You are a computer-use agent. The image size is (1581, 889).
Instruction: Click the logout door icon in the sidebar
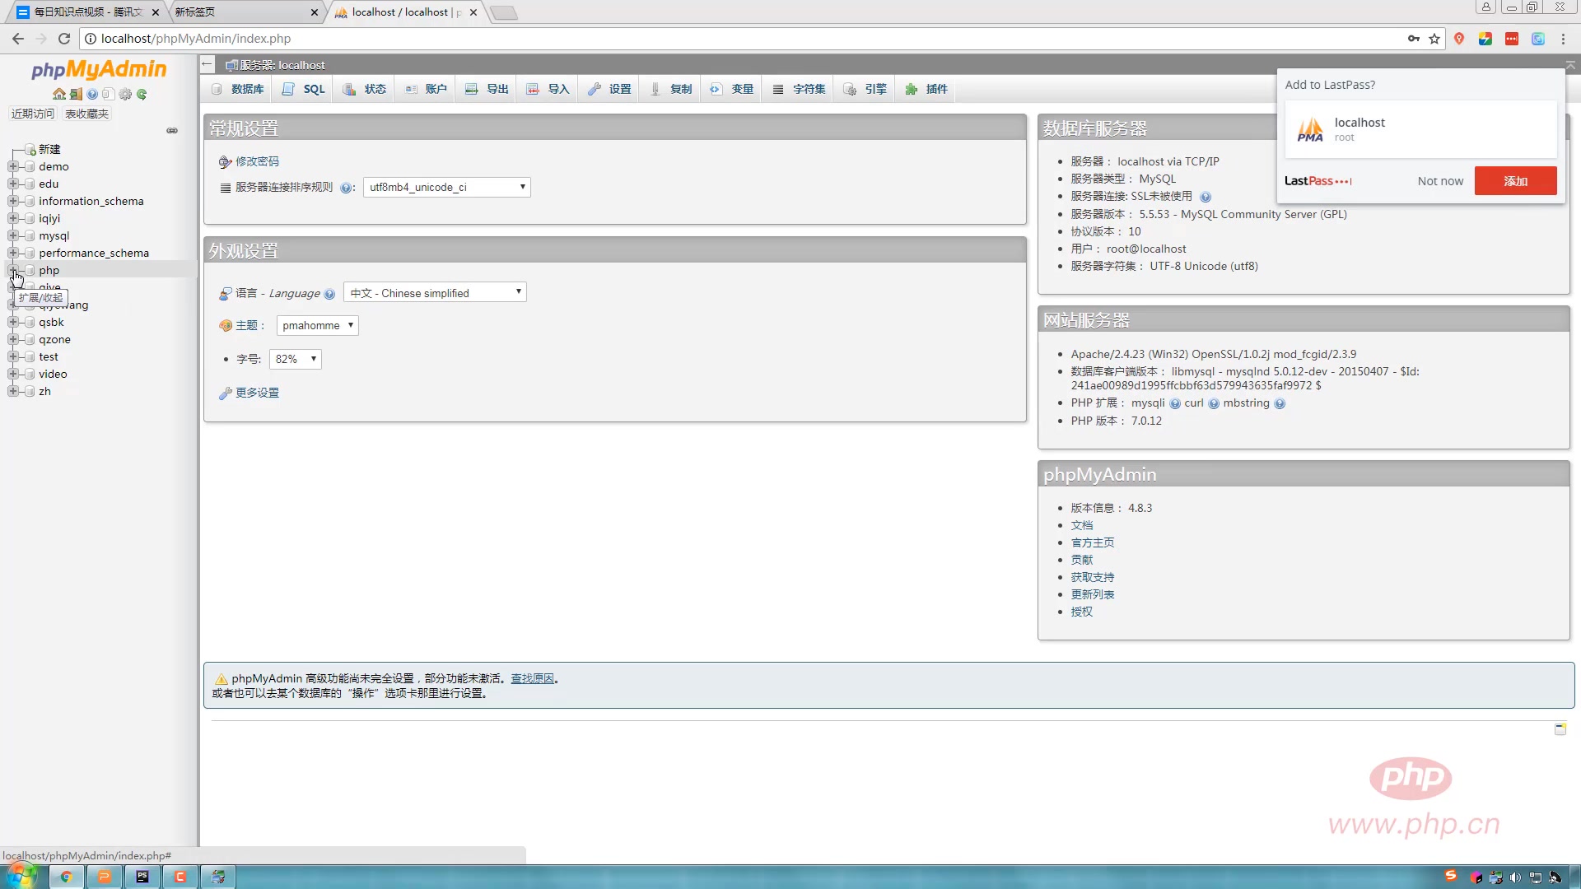click(76, 95)
